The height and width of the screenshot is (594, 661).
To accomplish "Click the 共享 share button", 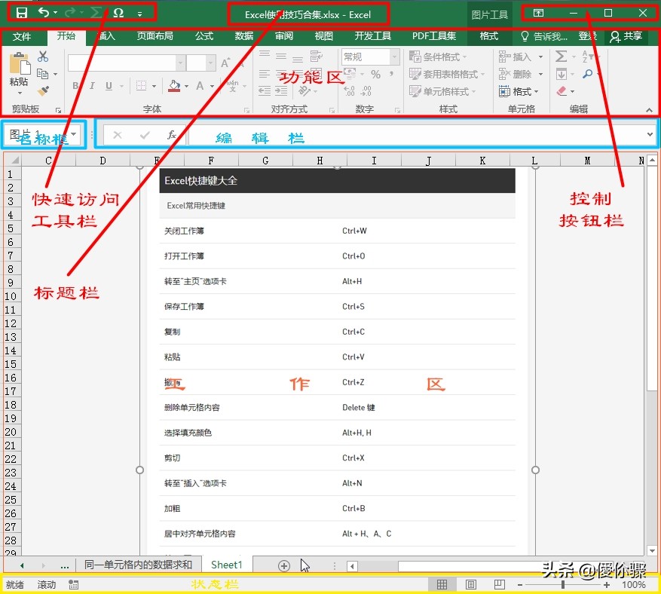I will (626, 37).
